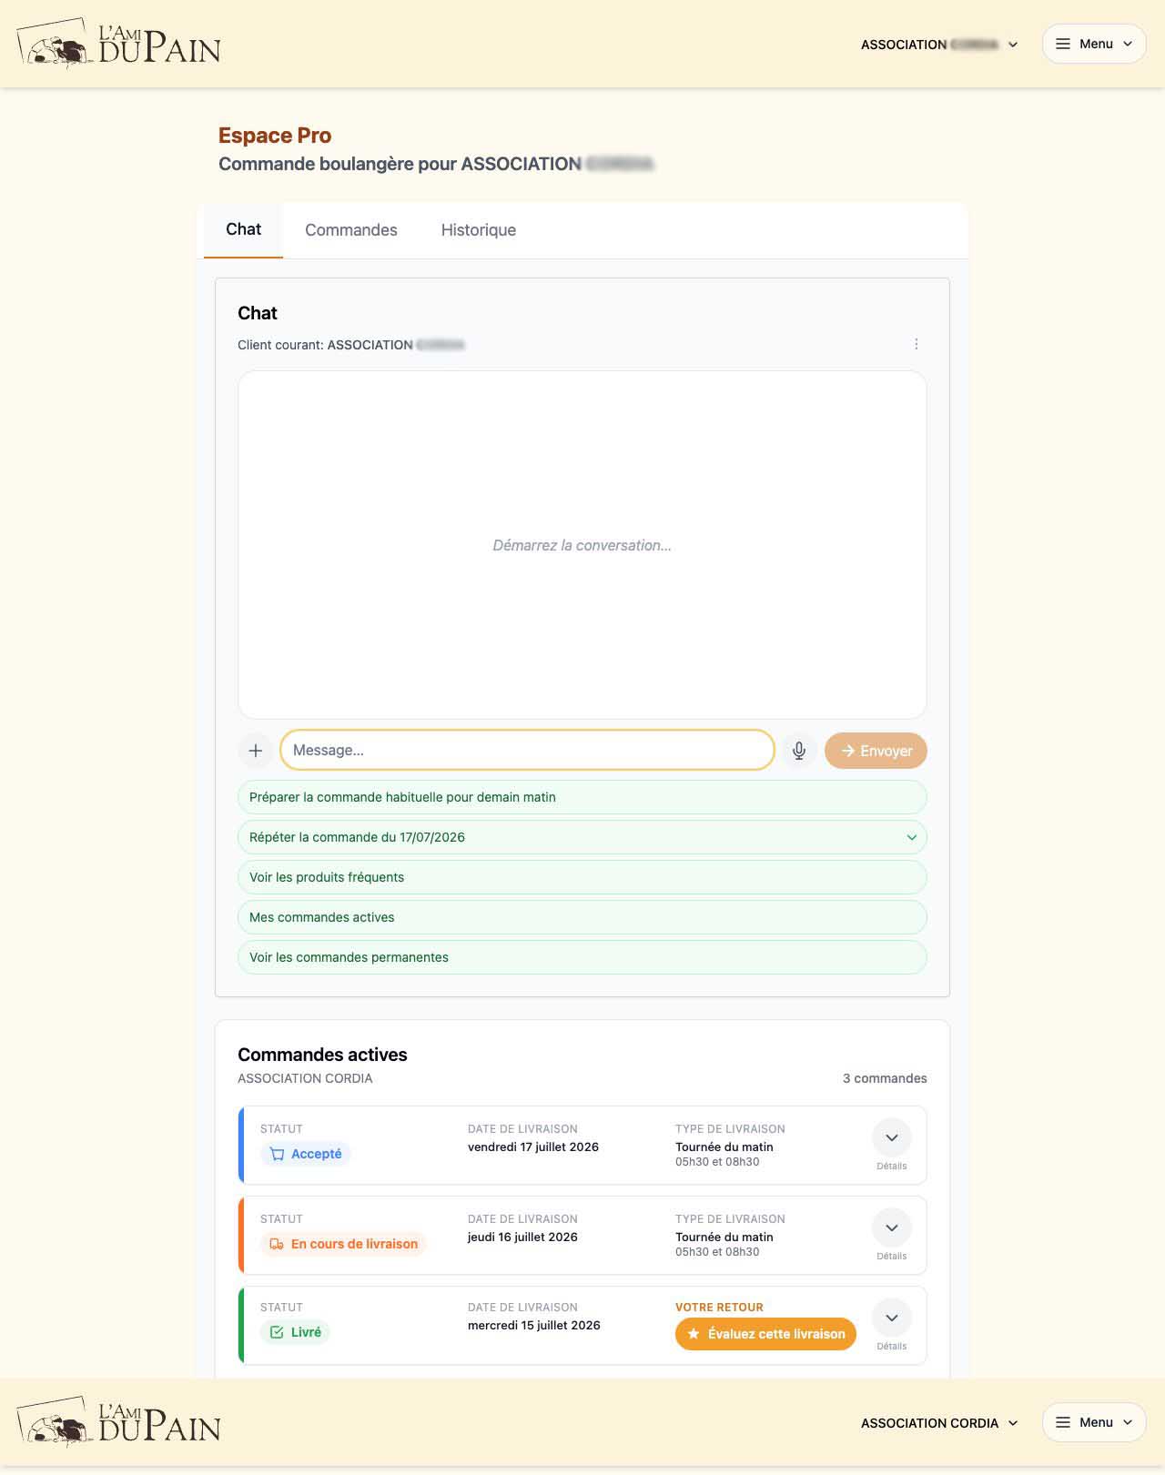Choose 'Voir les produits fréquents' suggestion
Image resolution: width=1165 pixels, height=1475 pixels.
click(582, 877)
